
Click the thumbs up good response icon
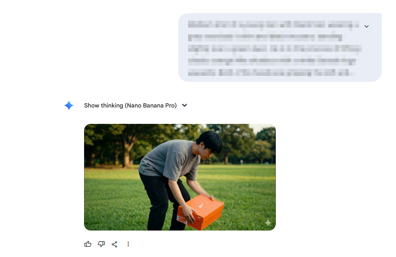pyautogui.click(x=87, y=244)
